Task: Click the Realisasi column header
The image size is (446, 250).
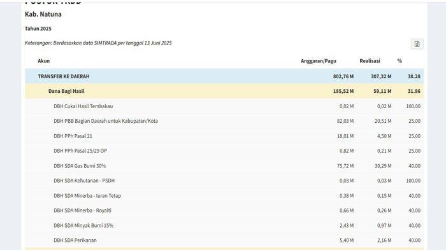Action: [370, 61]
